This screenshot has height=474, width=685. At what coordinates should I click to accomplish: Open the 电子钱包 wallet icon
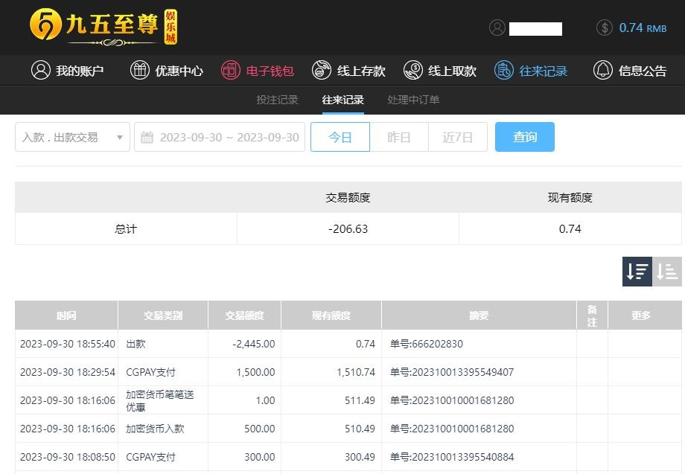(231, 71)
